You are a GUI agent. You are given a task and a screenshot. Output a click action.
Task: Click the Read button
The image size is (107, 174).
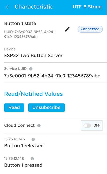tap(14, 107)
